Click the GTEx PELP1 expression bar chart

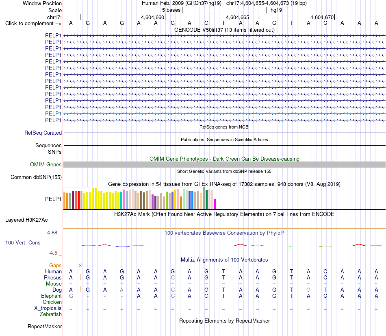(x=140, y=198)
